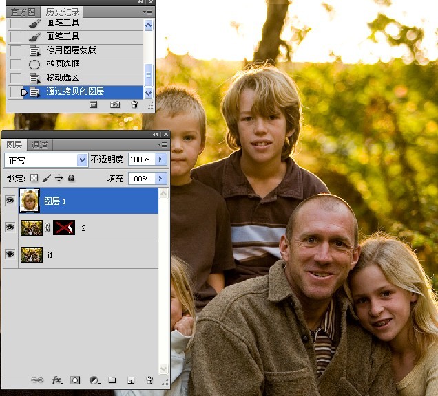438x396 pixels.
Task: Open the Layers panel flyout menu
Action: [x=163, y=144]
